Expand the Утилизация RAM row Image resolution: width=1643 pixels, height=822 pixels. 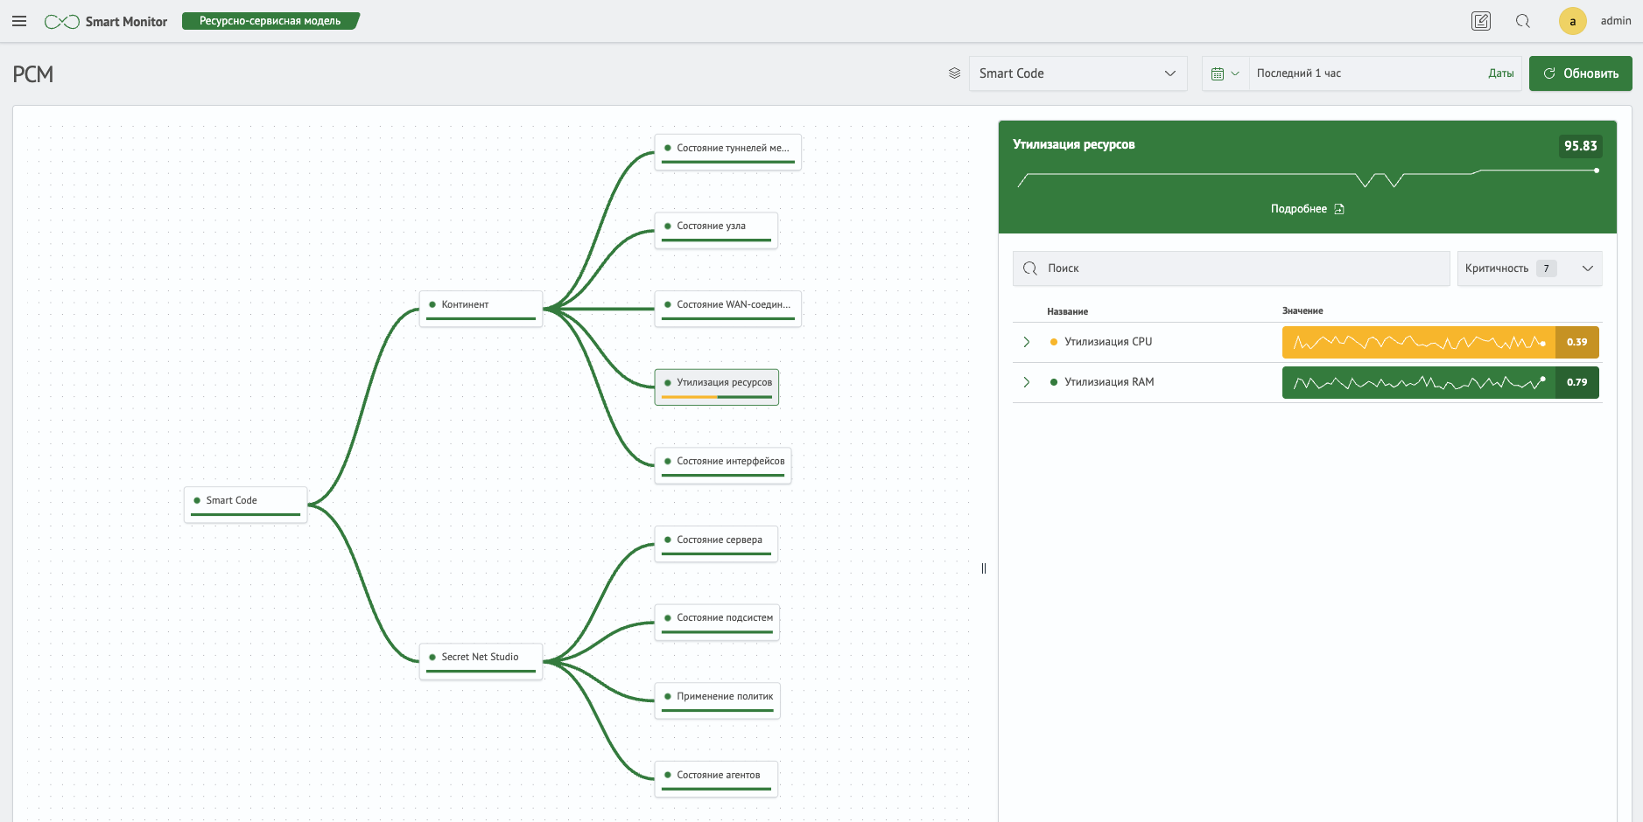(1027, 382)
